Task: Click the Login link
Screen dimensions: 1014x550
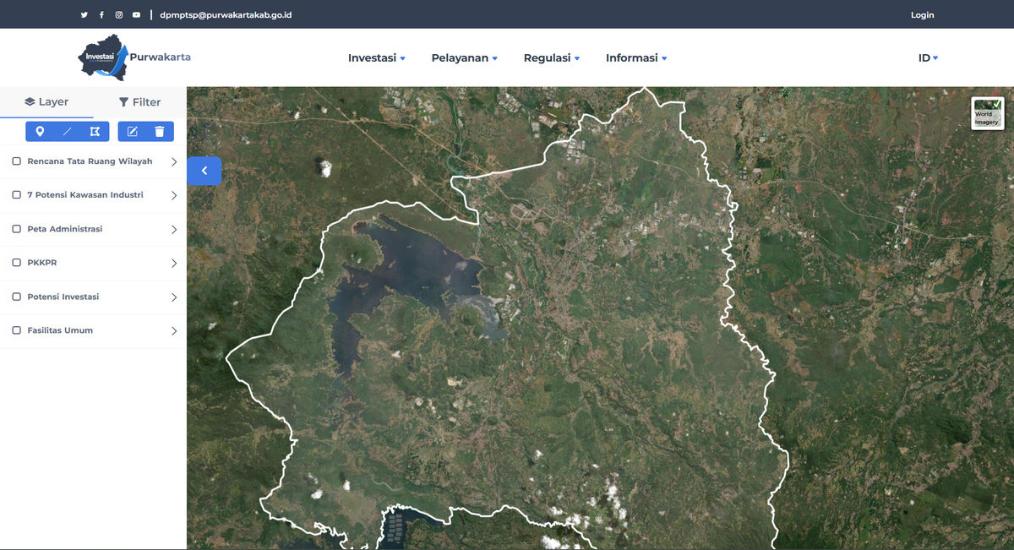Action: pos(922,15)
